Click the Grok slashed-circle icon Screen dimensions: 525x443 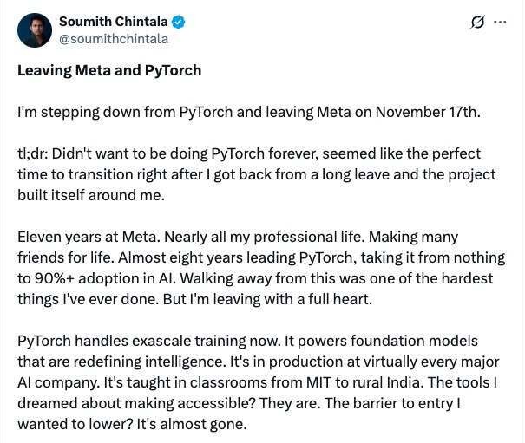coord(477,23)
